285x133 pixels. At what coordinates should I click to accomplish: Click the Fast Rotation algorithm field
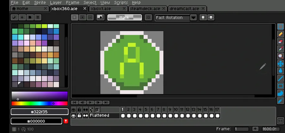(173, 17)
